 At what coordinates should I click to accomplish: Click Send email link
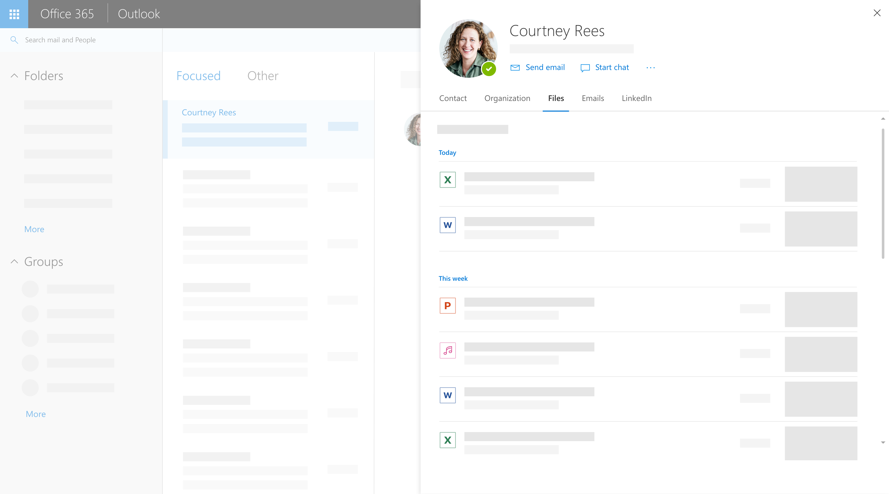click(544, 68)
